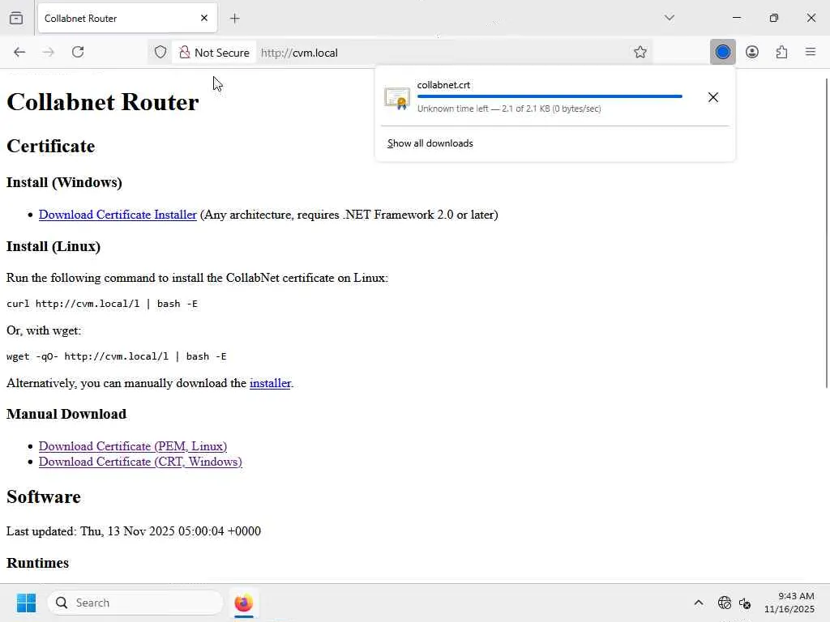Select the Collabnet Router tab
Viewport: 830px width, 622px height.
127,18
